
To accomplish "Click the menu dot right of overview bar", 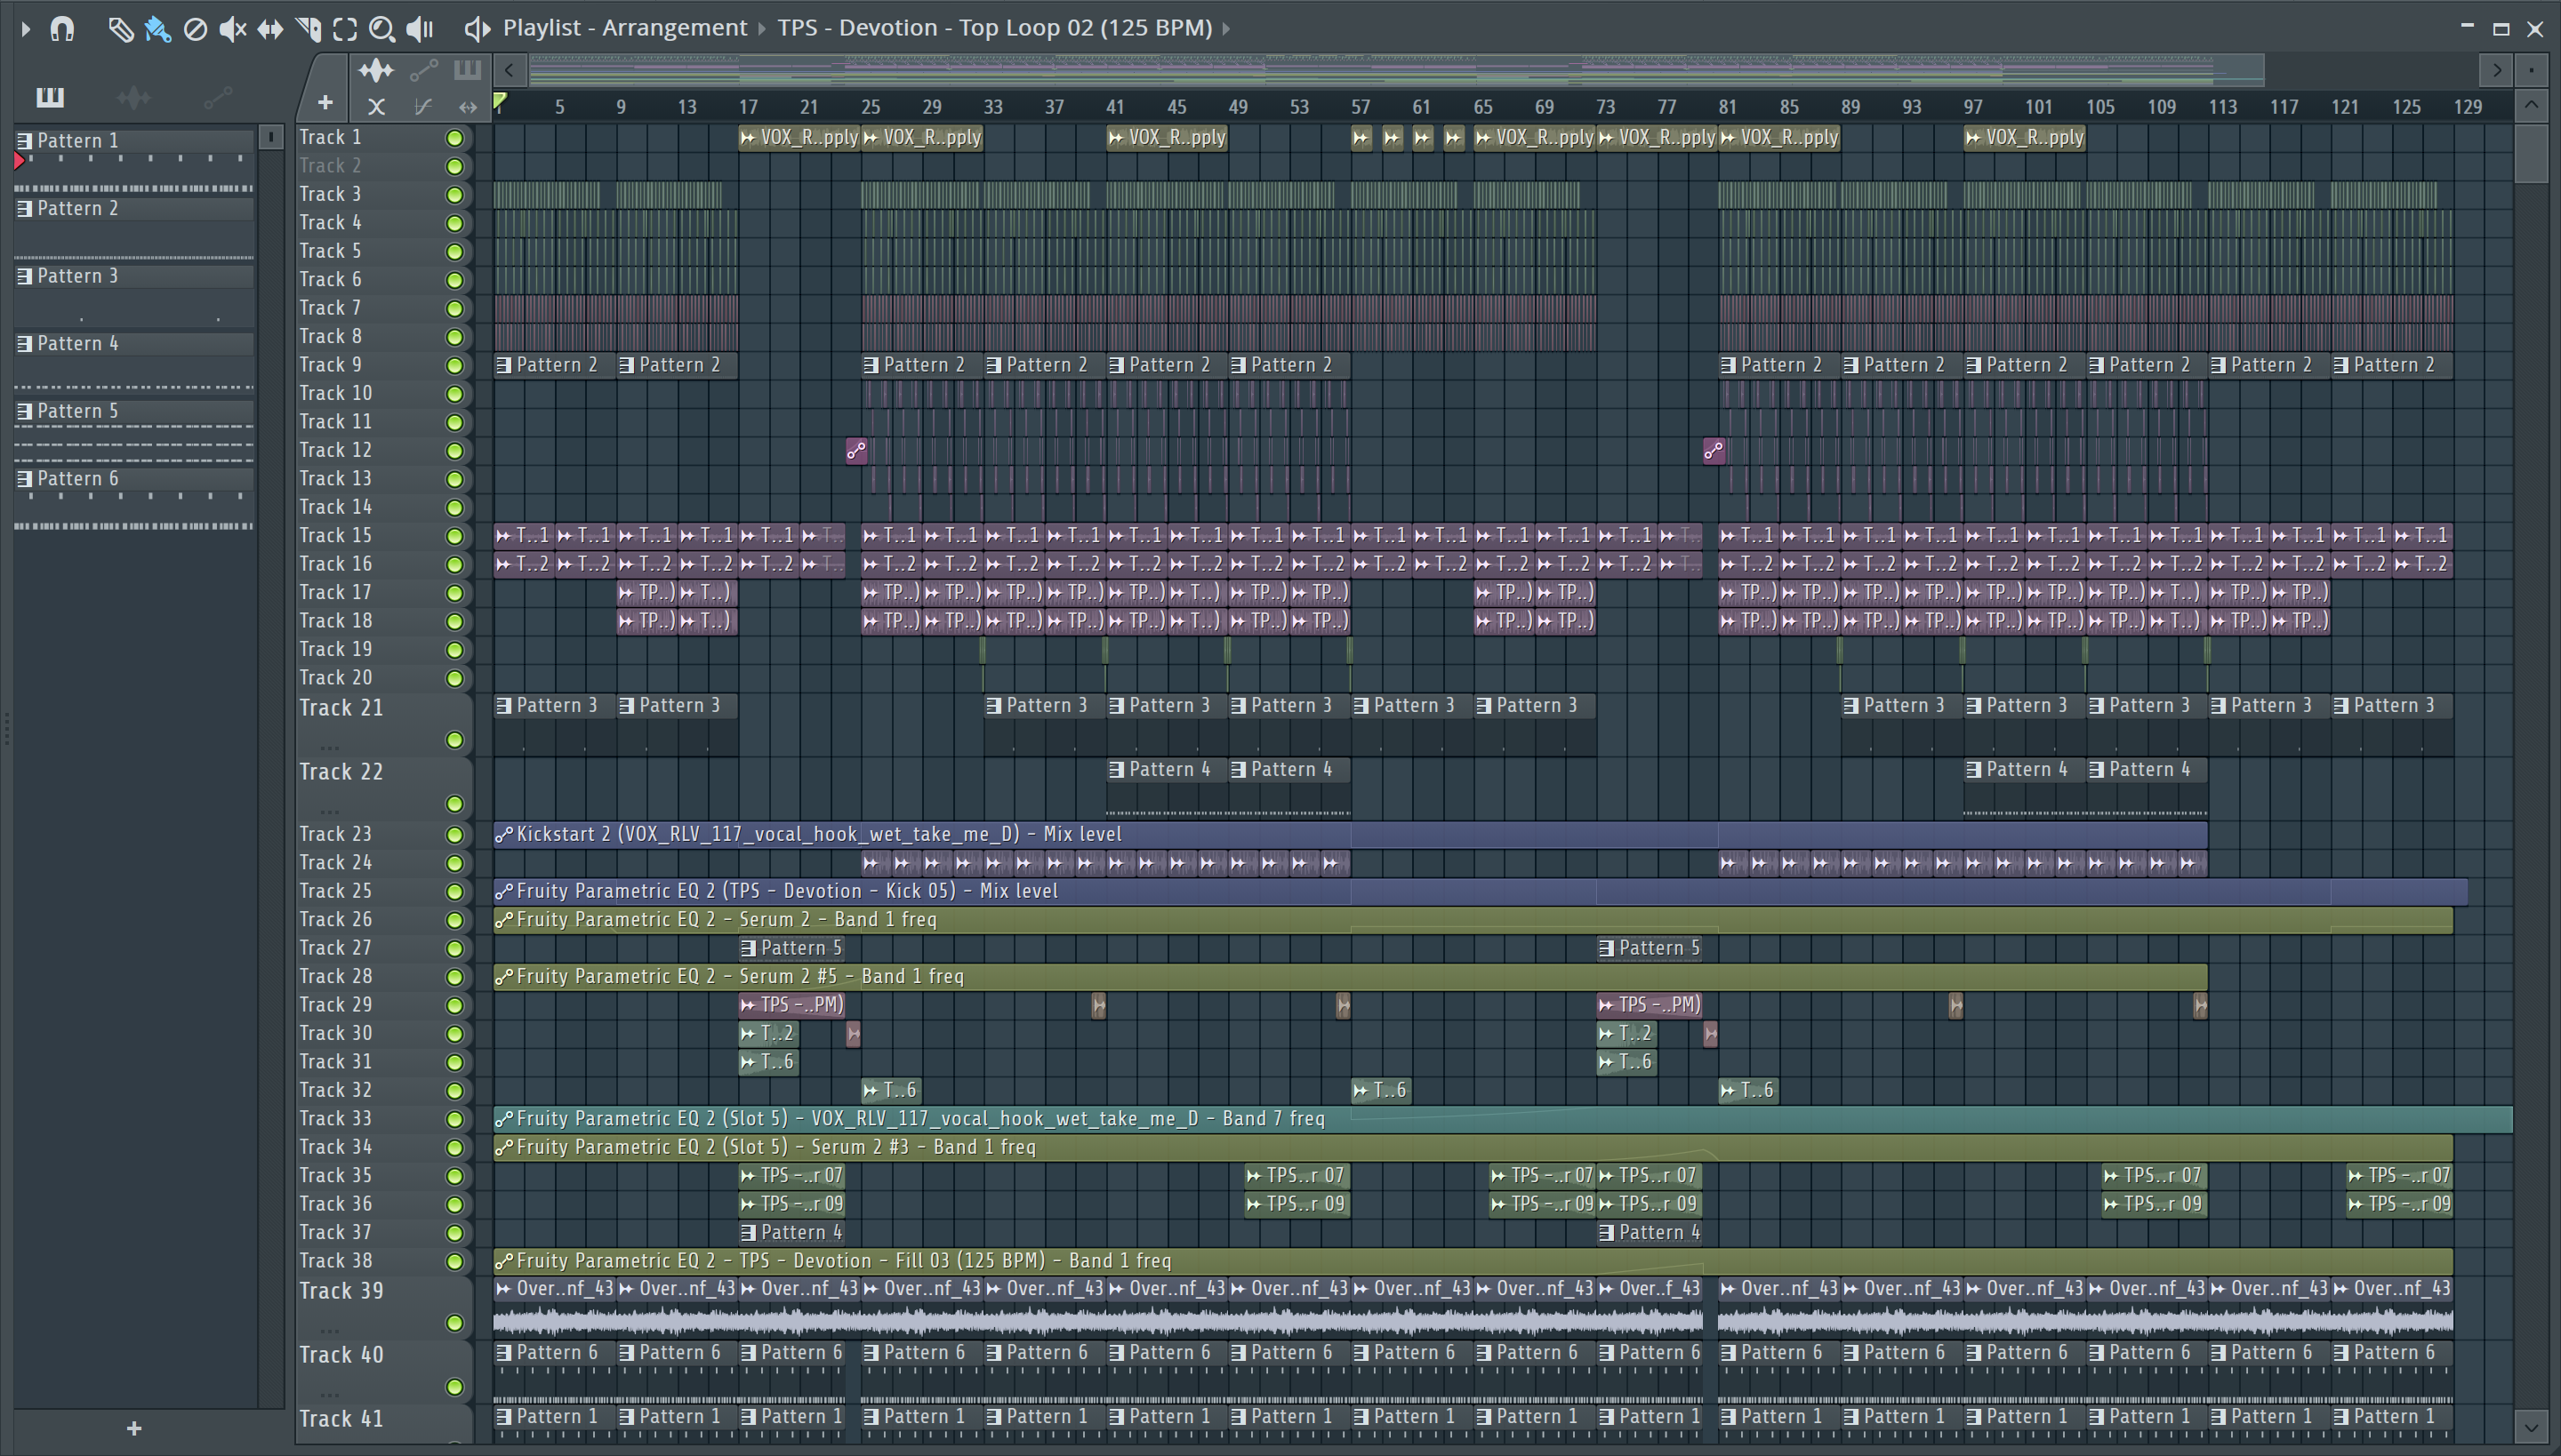I will 2531,70.
